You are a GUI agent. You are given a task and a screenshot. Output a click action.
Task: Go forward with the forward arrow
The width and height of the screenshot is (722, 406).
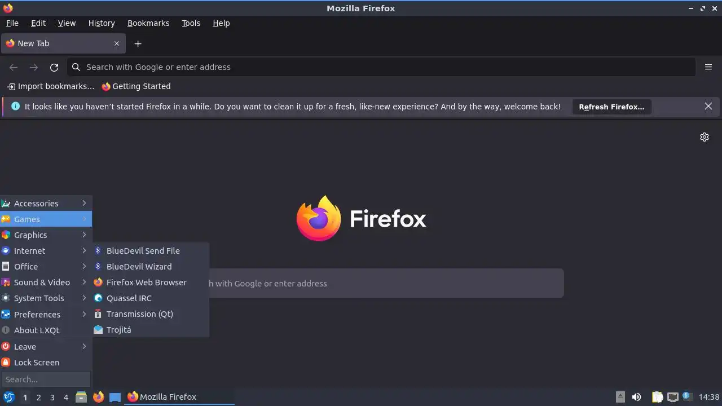click(34, 67)
